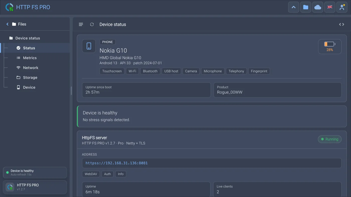Click the Device is healthy sidebar status box
The image size is (351, 197).
coord(35,172)
